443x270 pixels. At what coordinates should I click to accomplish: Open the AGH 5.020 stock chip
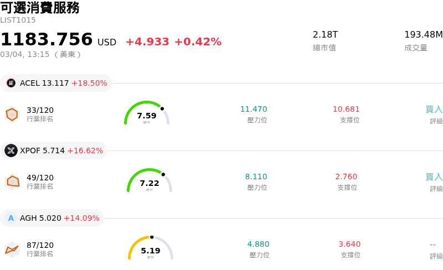click(53, 218)
